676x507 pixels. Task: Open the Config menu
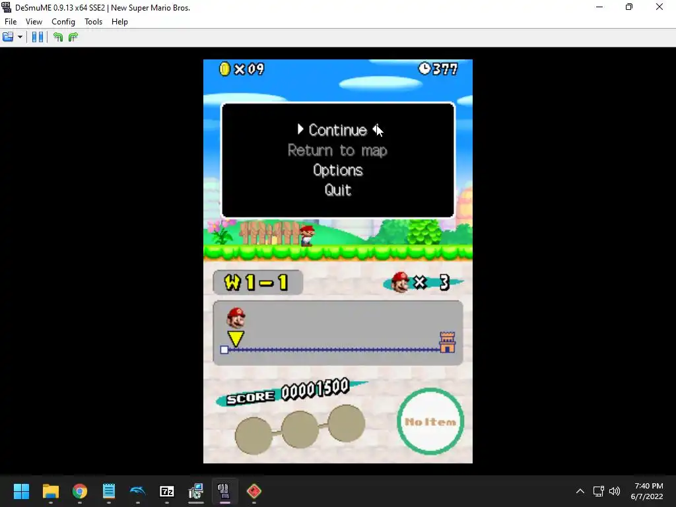(63, 22)
